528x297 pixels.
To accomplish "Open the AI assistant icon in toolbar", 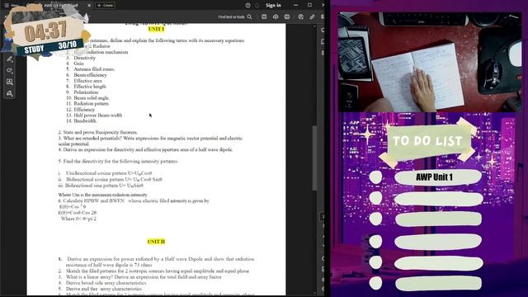I will [300, 16].
